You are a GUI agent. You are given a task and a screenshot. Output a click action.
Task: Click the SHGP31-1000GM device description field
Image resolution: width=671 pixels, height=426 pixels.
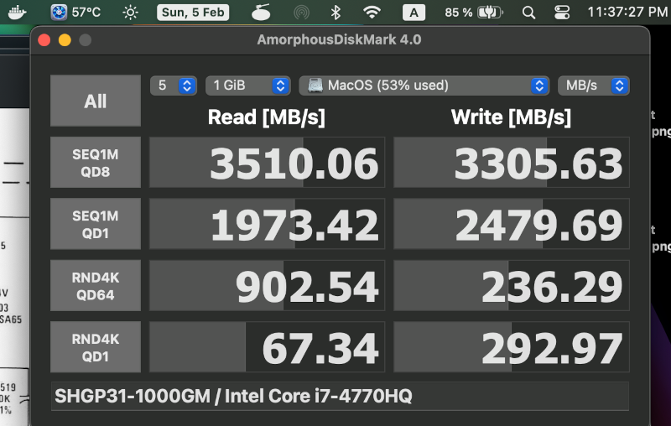(x=340, y=396)
